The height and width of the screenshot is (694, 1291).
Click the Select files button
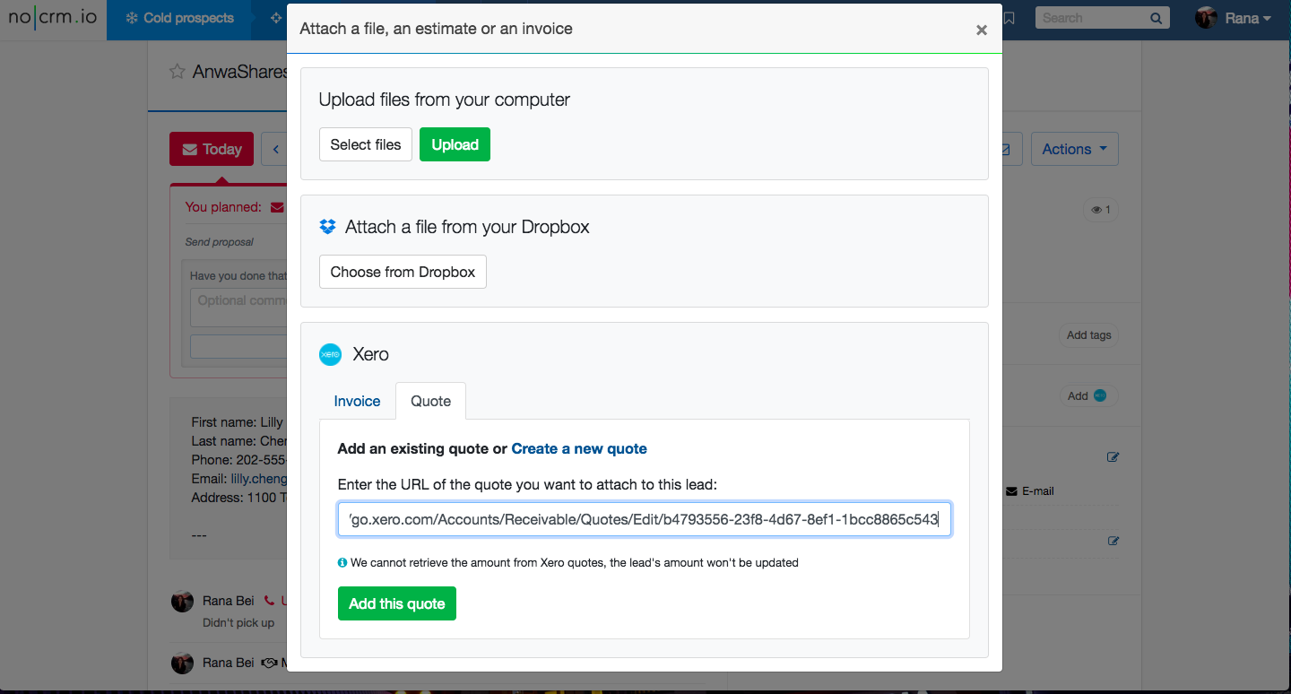click(366, 144)
